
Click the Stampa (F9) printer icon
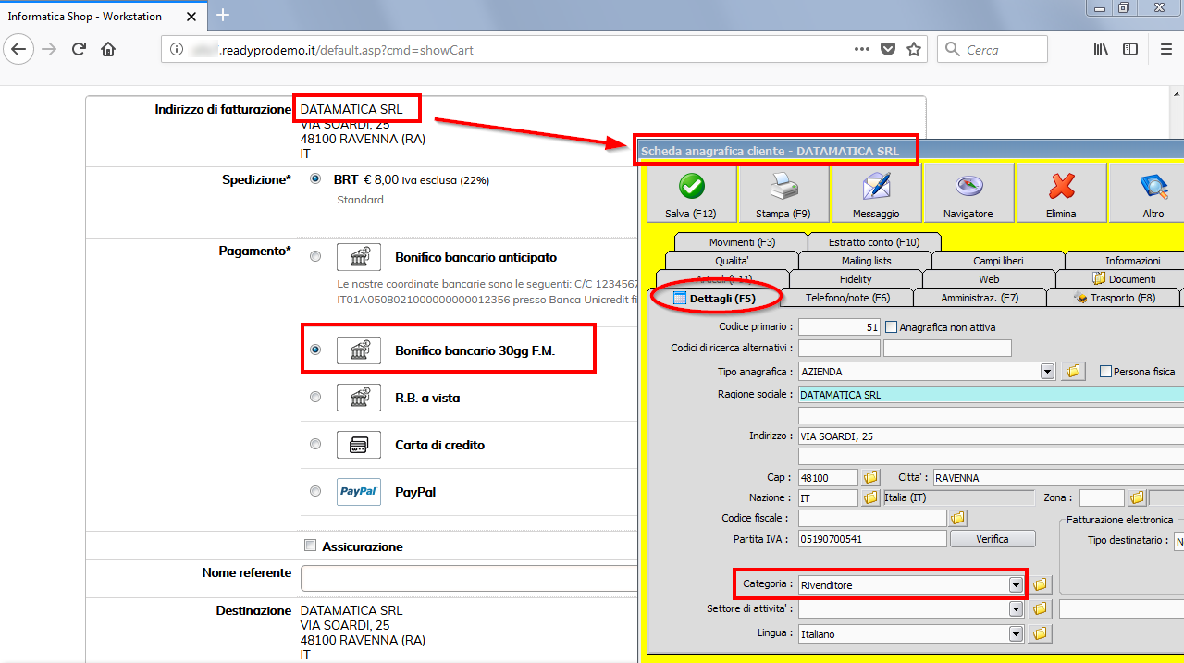[783, 187]
